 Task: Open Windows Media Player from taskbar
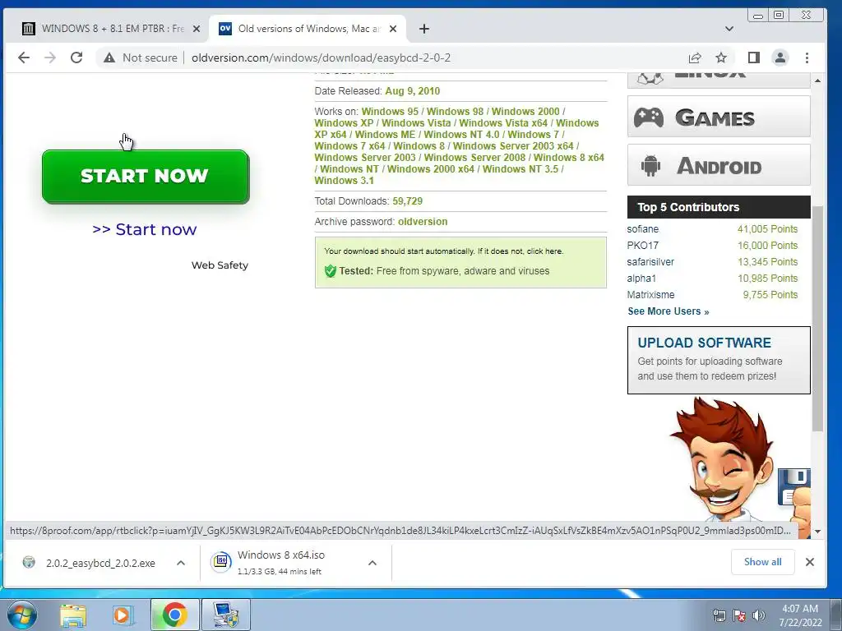tap(123, 615)
